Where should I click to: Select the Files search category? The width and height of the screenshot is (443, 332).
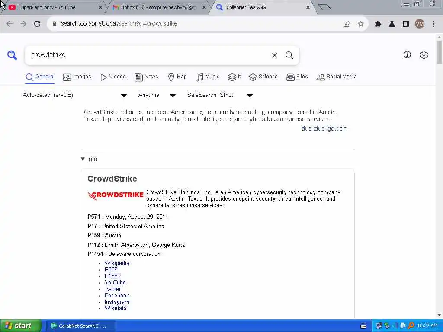point(297,77)
